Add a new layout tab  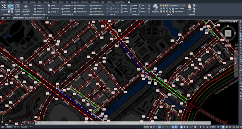click(31, 127)
